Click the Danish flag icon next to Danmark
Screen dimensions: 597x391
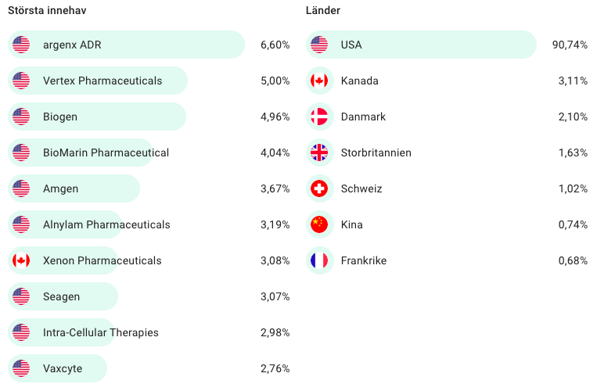[319, 117]
